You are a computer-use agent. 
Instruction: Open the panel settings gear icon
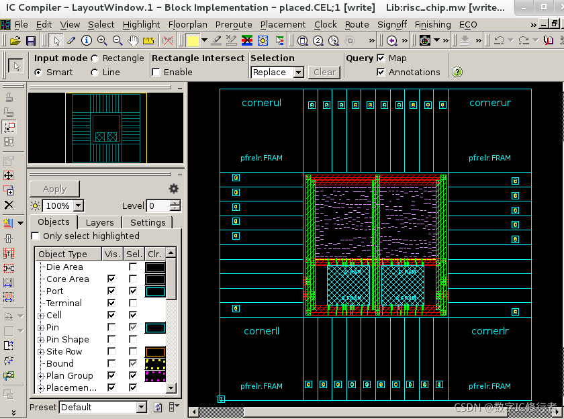(174, 189)
